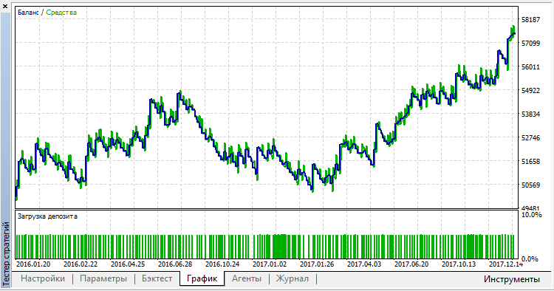Open the Бэктест tab
The width and height of the screenshot is (554, 291).
[x=157, y=278]
